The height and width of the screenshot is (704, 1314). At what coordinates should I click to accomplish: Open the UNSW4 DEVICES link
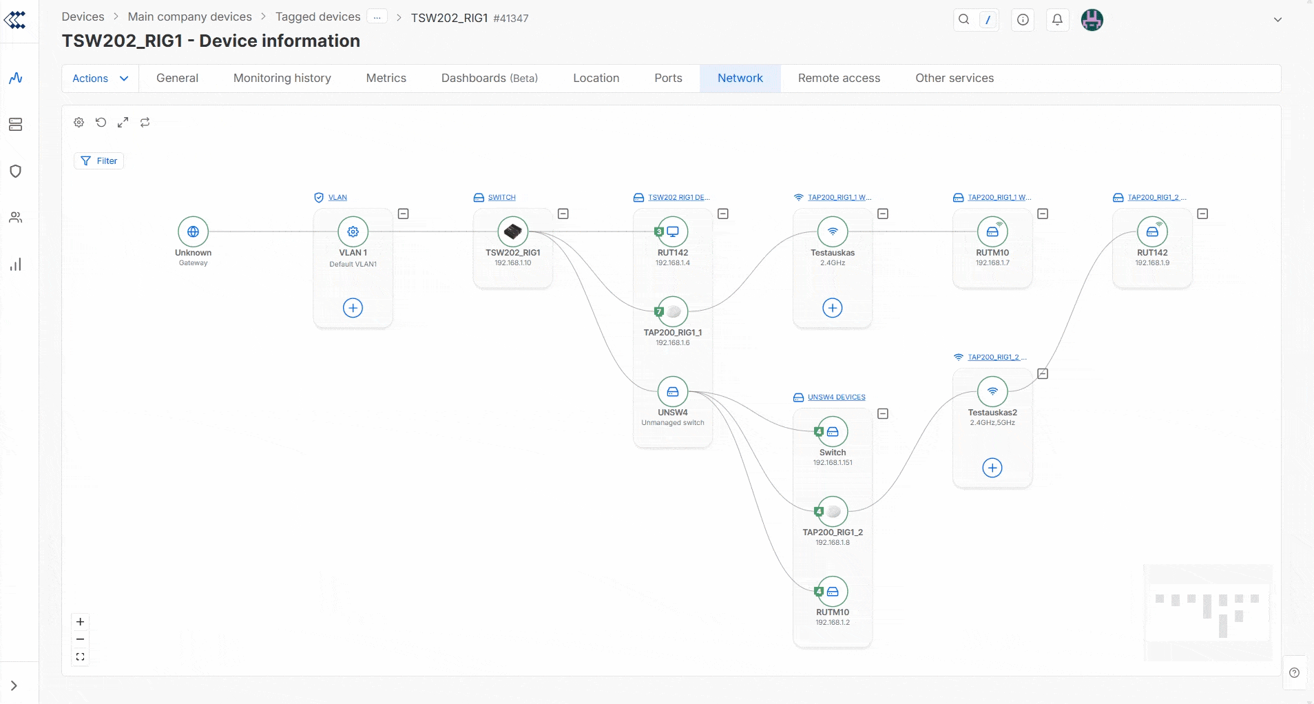pos(836,397)
